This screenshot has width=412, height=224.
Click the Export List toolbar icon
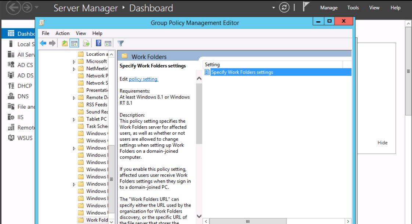click(x=86, y=43)
